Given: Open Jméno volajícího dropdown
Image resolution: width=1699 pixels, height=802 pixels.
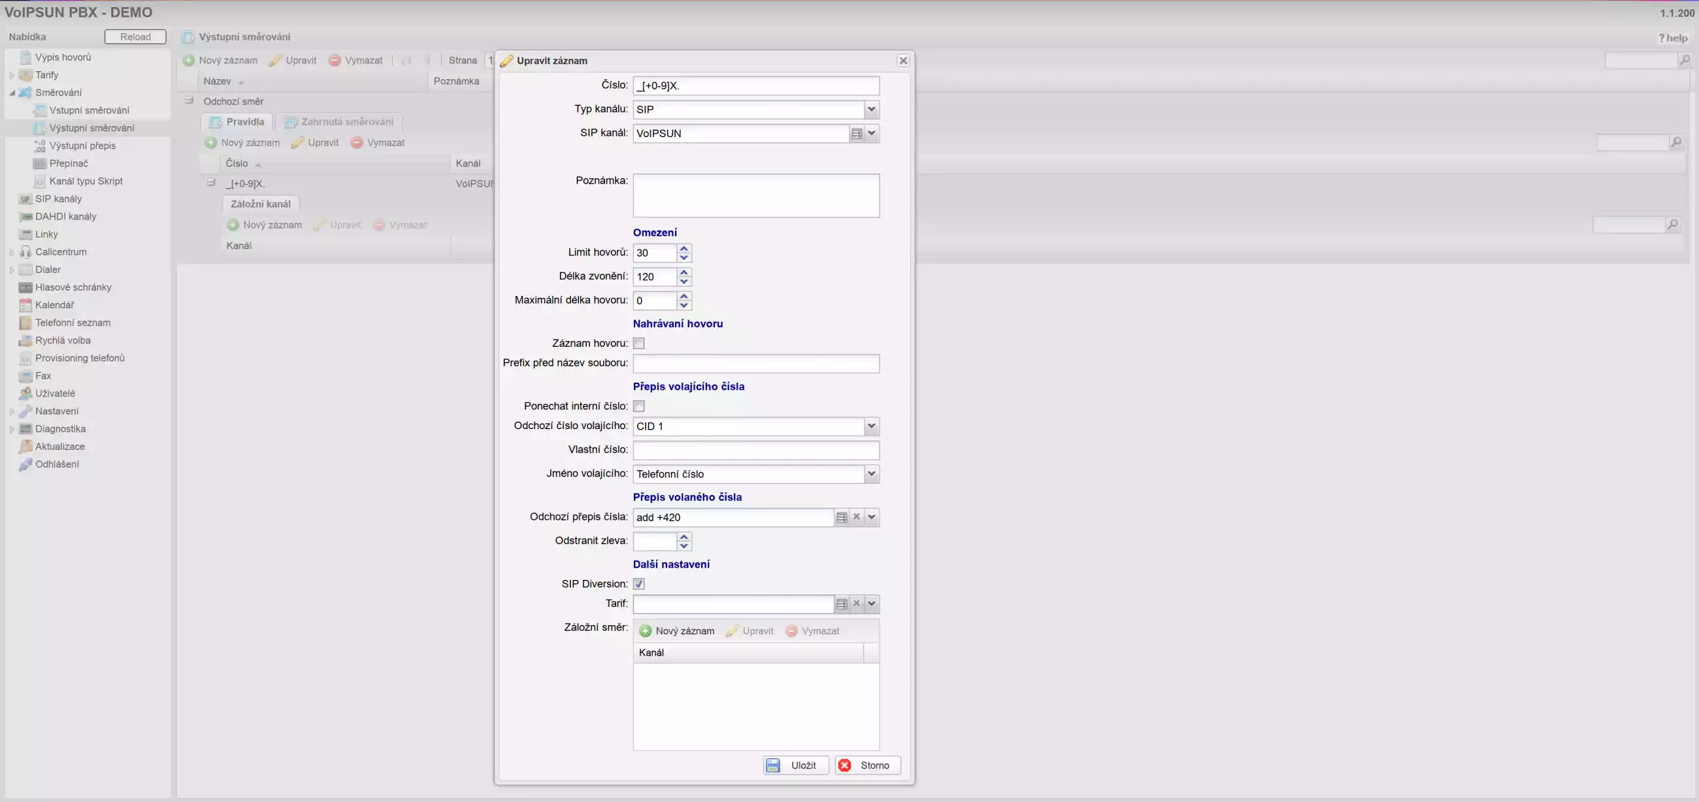Looking at the screenshot, I should [x=871, y=473].
